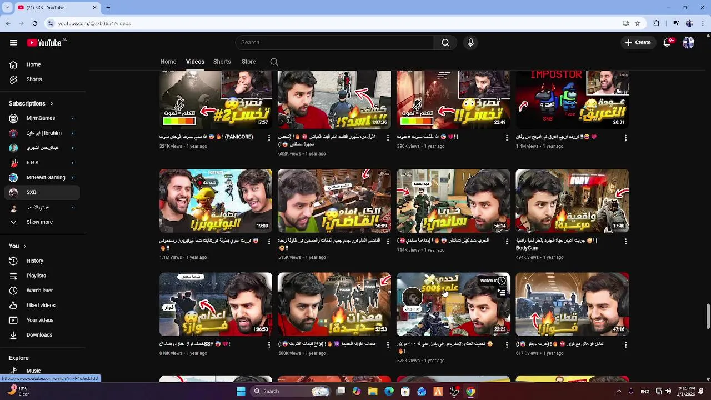Add 500$ challenge video to Watch later
Image resolution: width=711 pixels, height=400 pixels.
point(502,281)
